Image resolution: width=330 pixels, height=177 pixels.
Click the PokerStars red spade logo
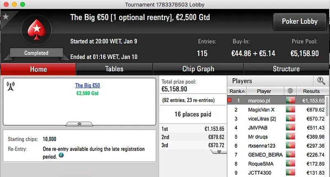[x=36, y=32]
